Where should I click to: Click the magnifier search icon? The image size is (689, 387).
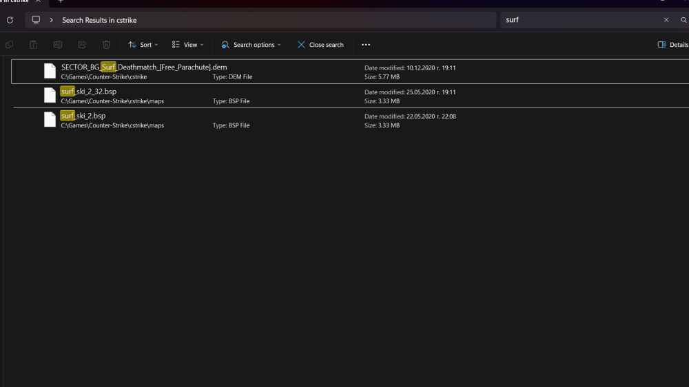[683, 20]
